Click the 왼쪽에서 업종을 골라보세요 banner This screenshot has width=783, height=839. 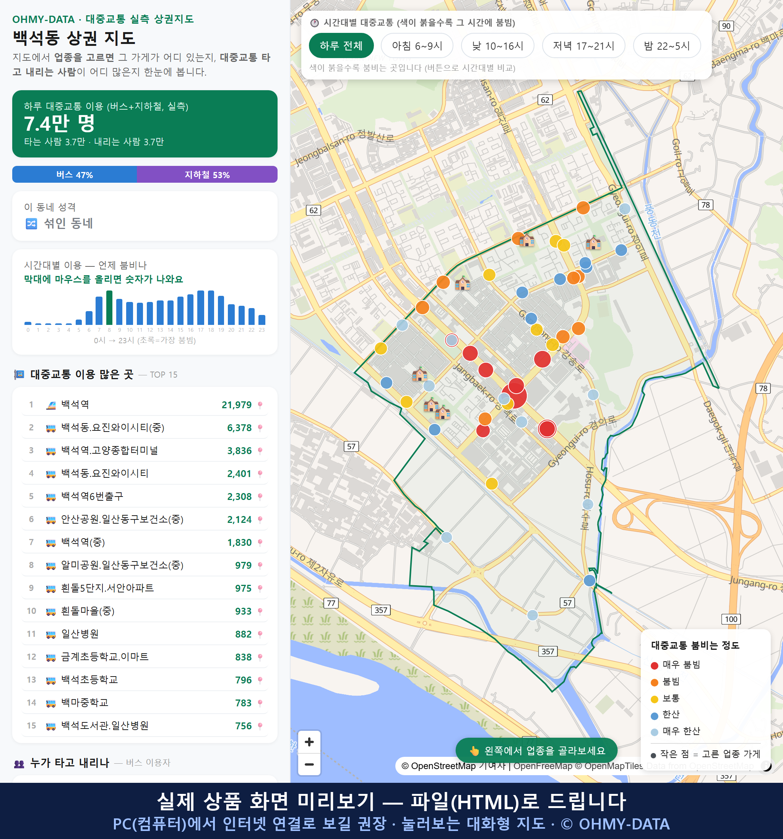pos(536,750)
